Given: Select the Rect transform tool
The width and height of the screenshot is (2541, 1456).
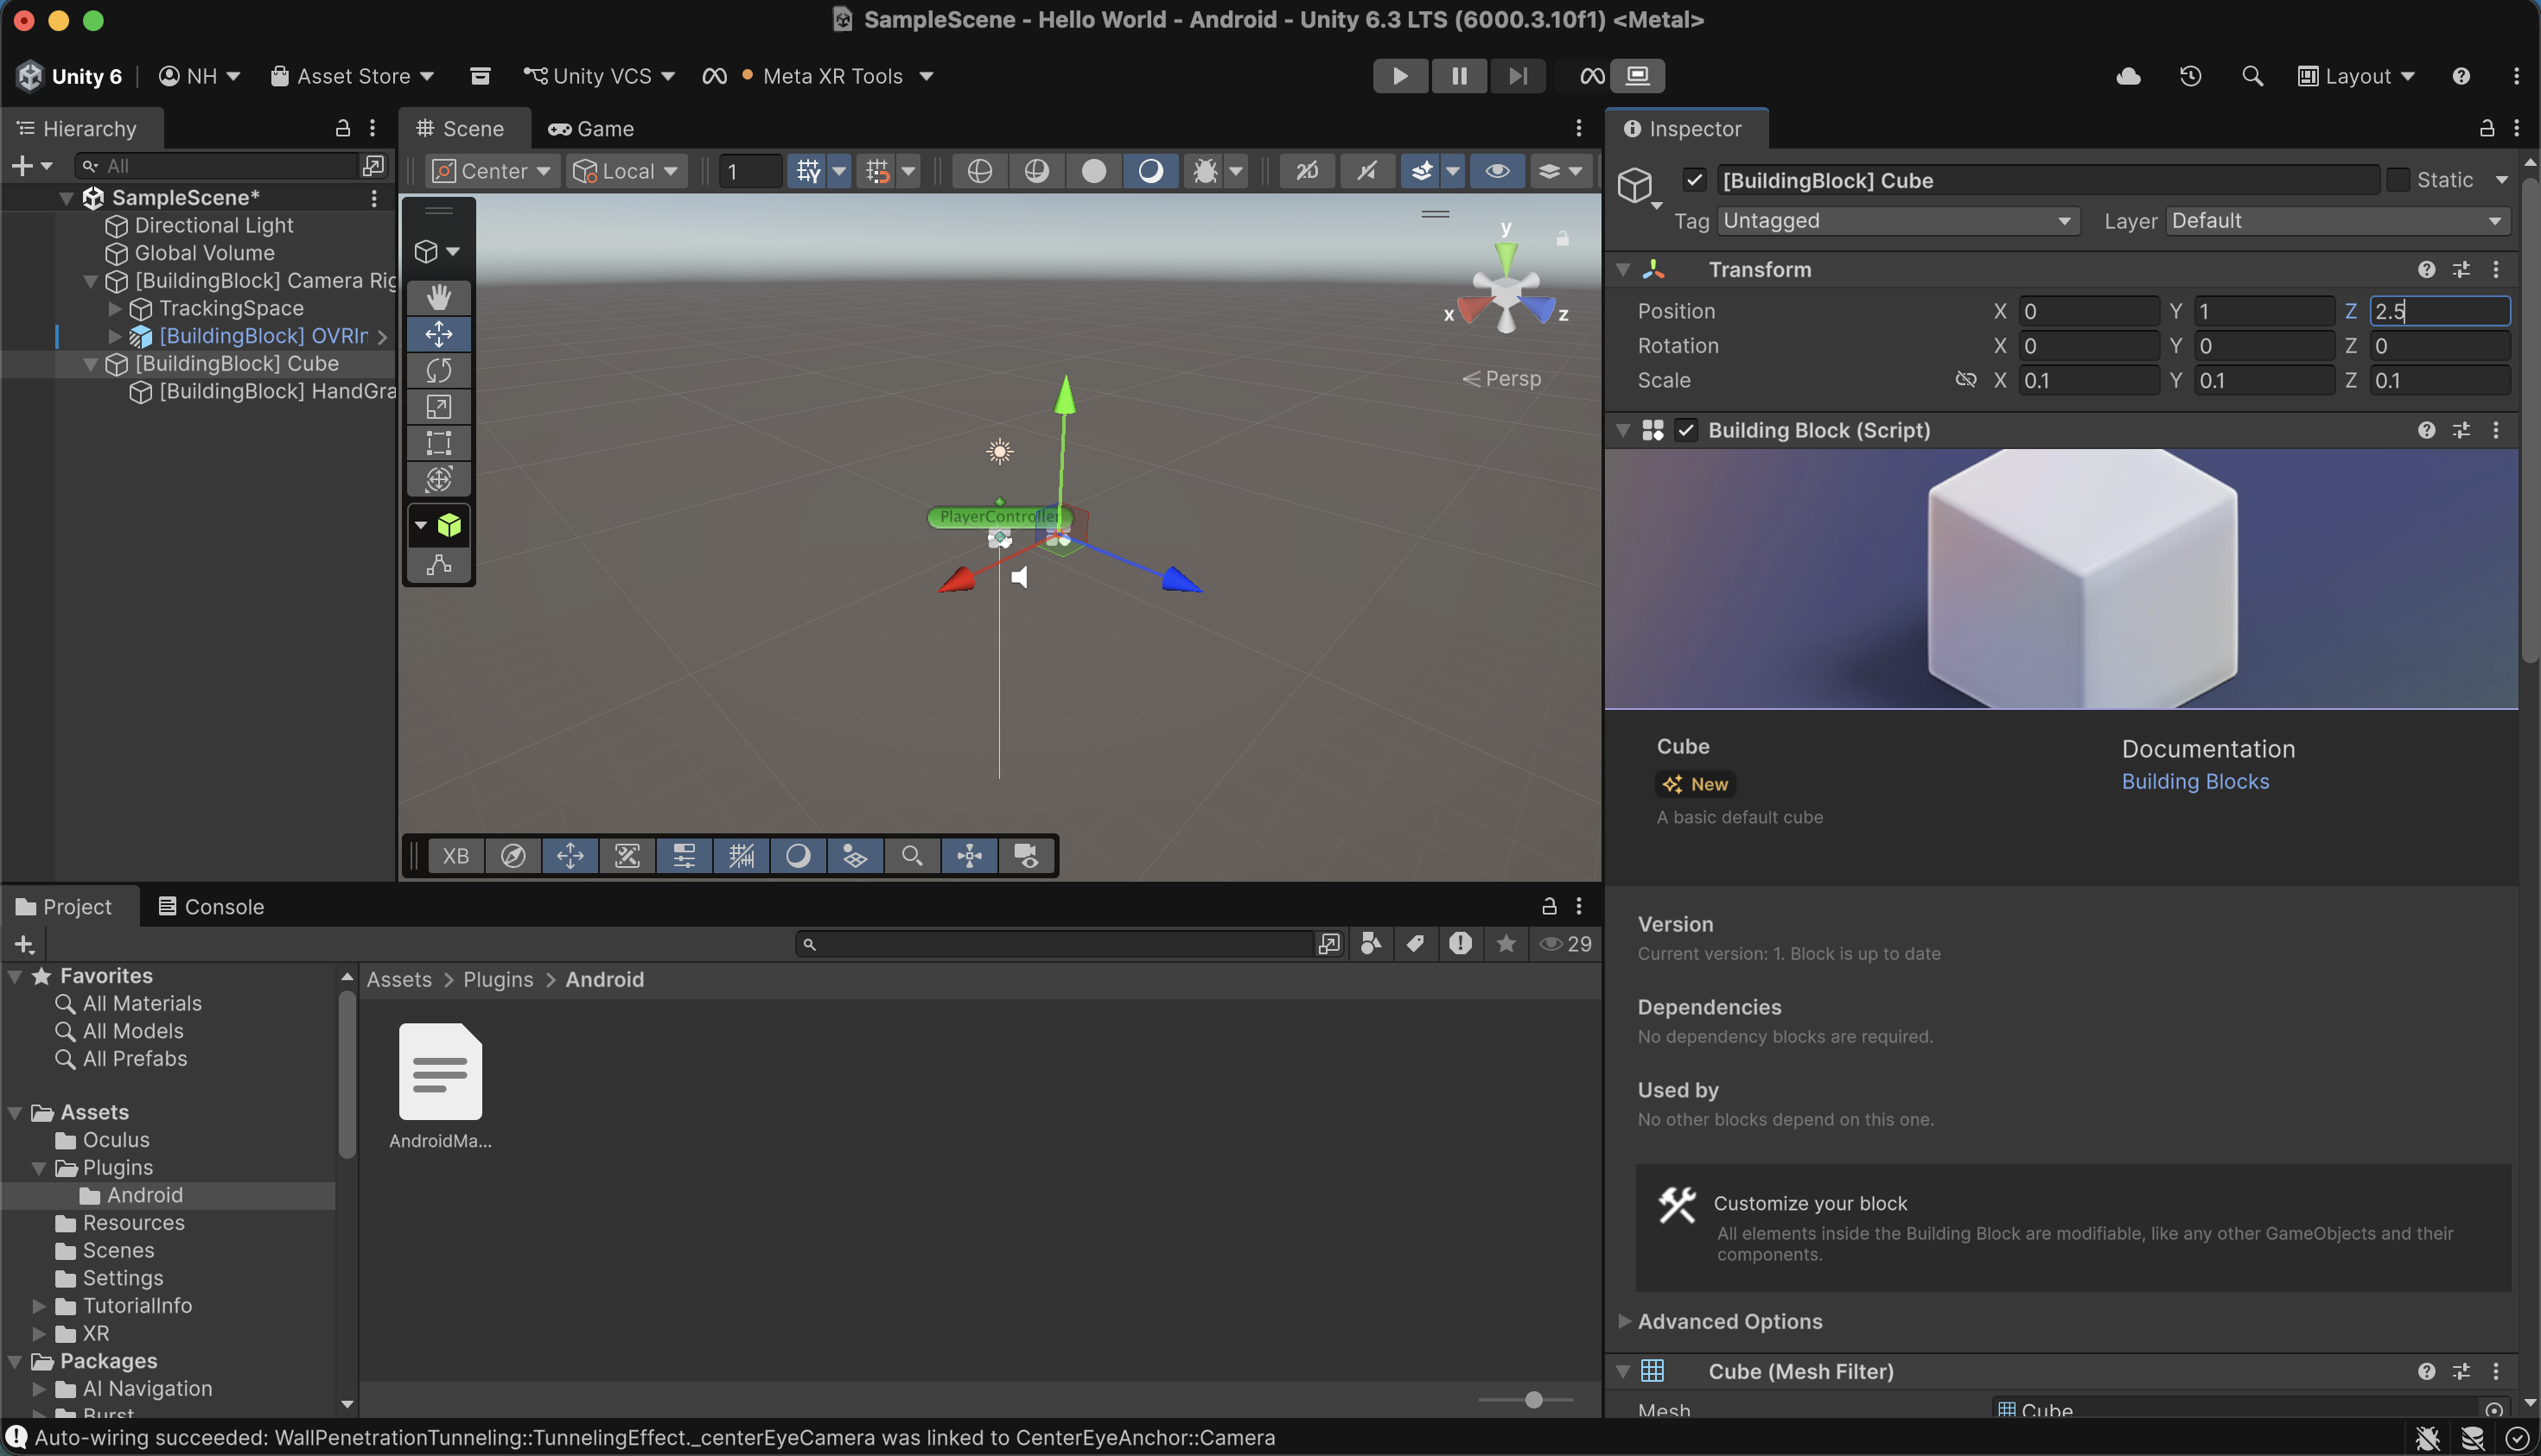Looking at the screenshot, I should 438,443.
